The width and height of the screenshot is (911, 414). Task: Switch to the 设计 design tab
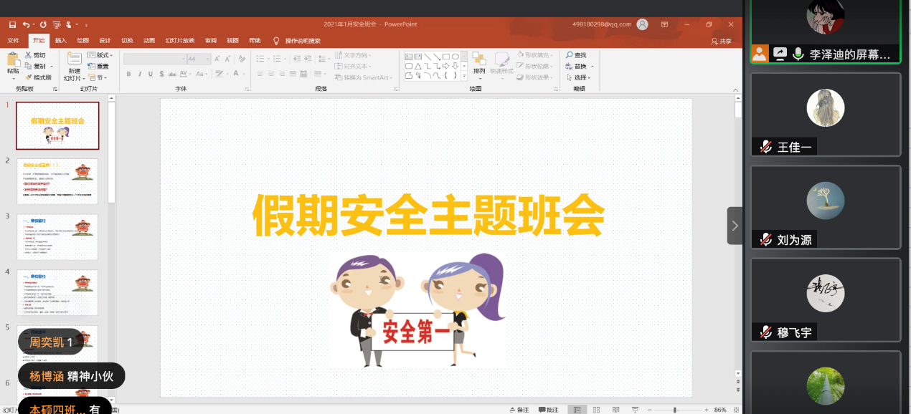(105, 41)
